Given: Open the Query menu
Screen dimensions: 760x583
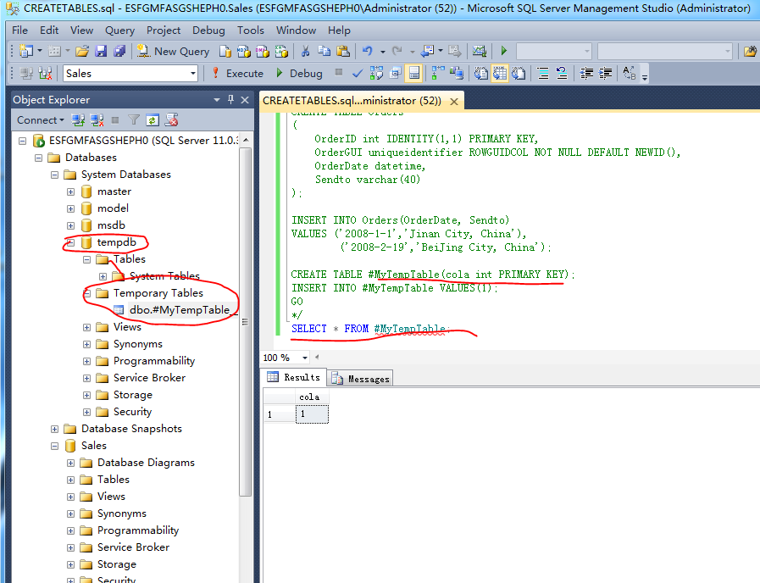Looking at the screenshot, I should tap(119, 31).
